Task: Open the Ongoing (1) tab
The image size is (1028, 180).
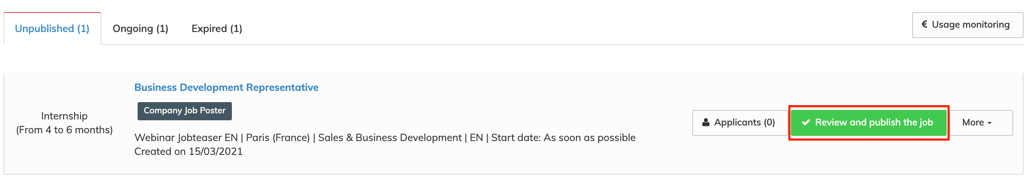Action: (140, 29)
